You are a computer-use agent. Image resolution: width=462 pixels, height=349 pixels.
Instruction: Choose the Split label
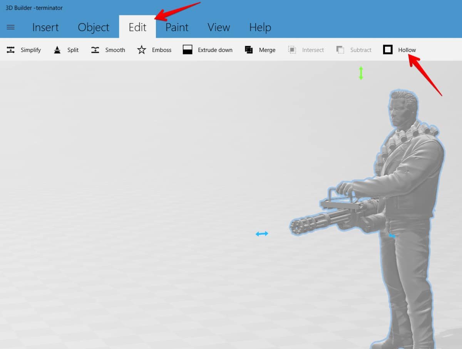point(73,50)
